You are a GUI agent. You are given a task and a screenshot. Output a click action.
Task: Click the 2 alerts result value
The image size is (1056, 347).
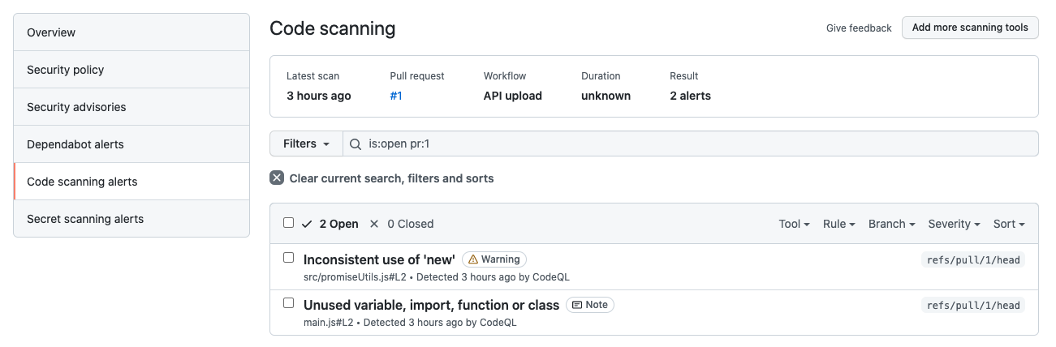(x=690, y=96)
